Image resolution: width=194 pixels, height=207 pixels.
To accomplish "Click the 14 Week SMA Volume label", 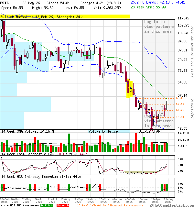I will [27, 131].
